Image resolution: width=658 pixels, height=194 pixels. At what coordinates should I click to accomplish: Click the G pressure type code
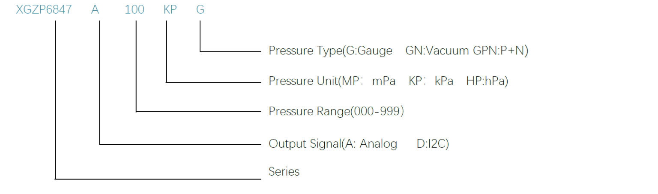click(x=200, y=10)
